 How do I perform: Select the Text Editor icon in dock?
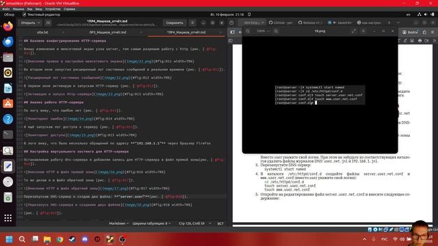tap(8, 166)
